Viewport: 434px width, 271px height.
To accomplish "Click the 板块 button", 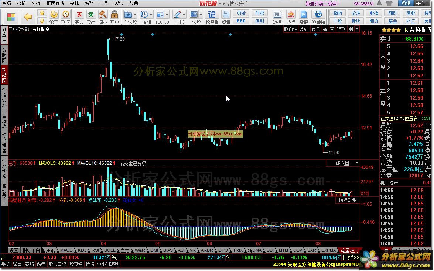I will (x=356, y=21).
